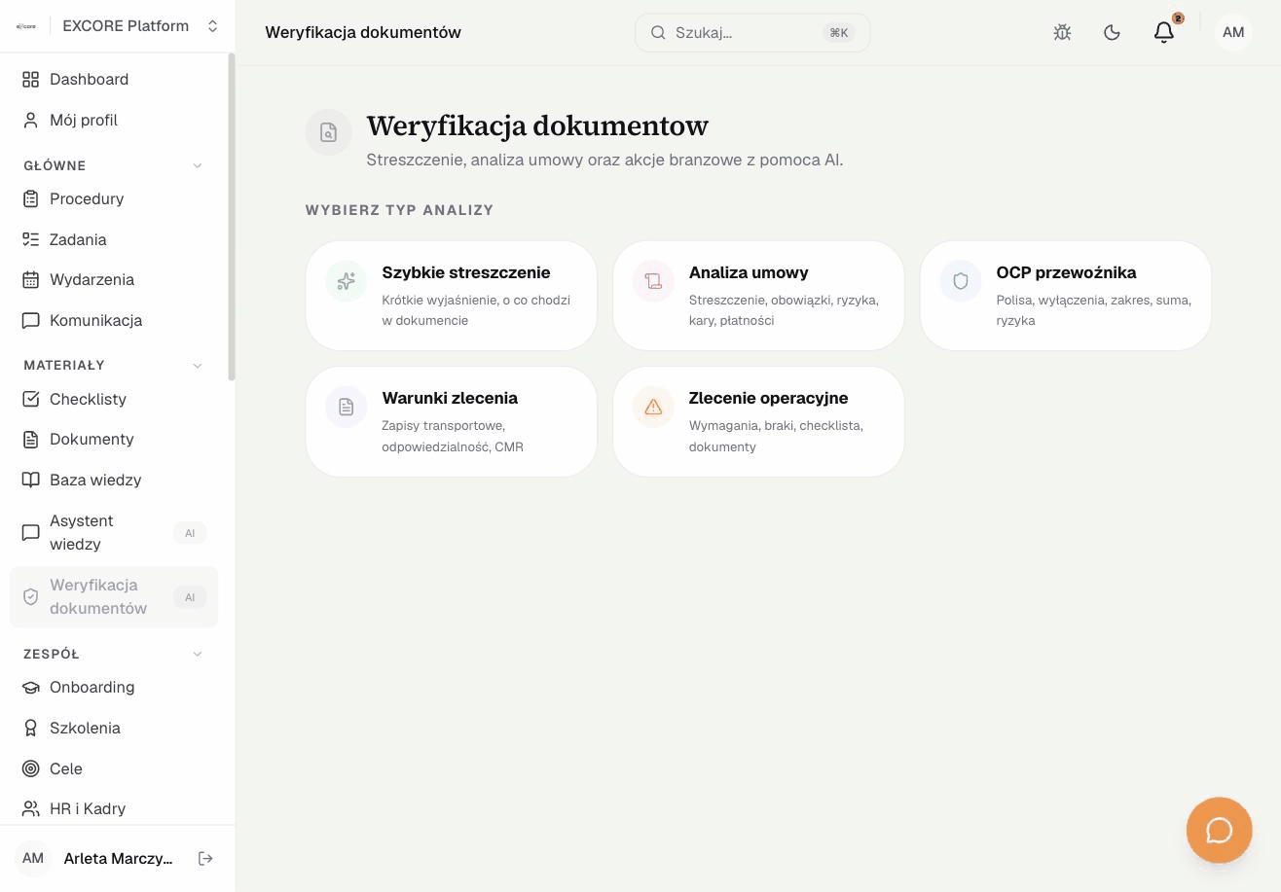Open Mój profil page
The image size is (1281, 892).
click(114, 121)
